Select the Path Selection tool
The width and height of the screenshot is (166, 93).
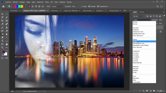[6, 41]
